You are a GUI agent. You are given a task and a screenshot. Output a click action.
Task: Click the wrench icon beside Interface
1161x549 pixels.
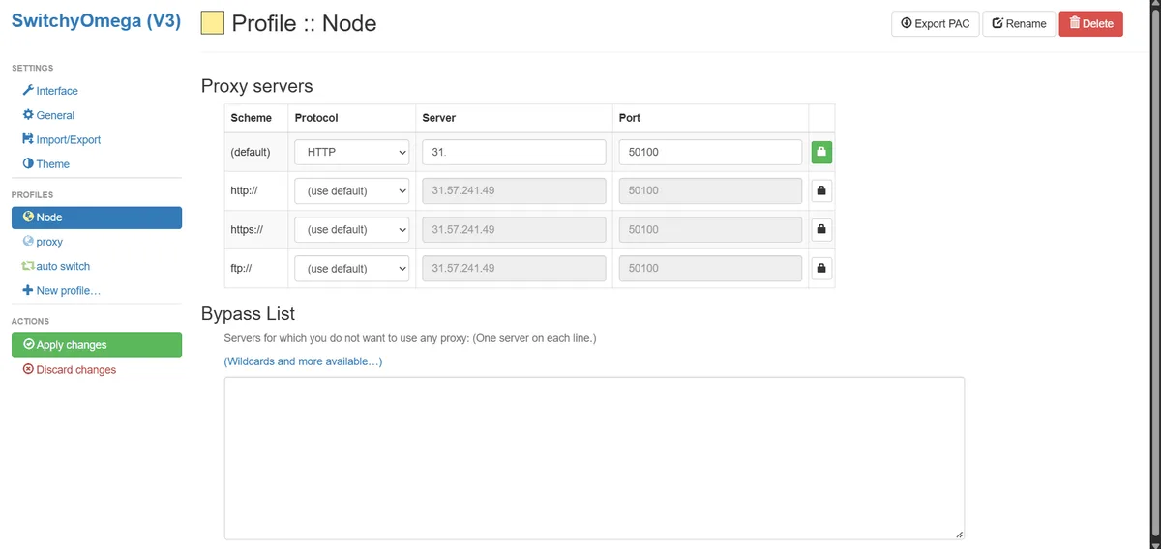tap(28, 90)
